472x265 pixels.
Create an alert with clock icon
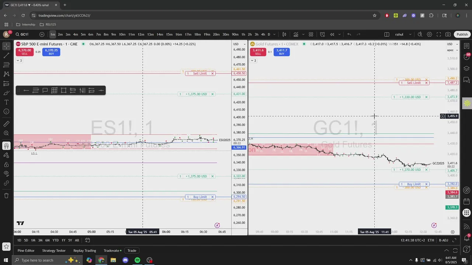click(x=322, y=34)
